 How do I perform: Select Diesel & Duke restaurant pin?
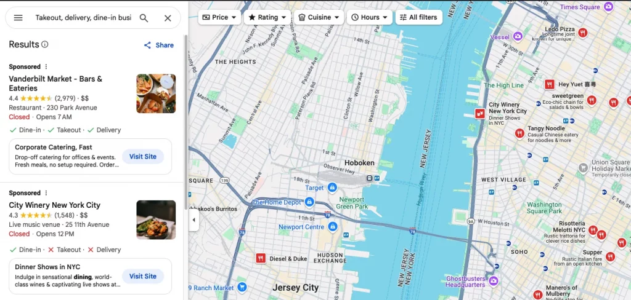pos(261,258)
